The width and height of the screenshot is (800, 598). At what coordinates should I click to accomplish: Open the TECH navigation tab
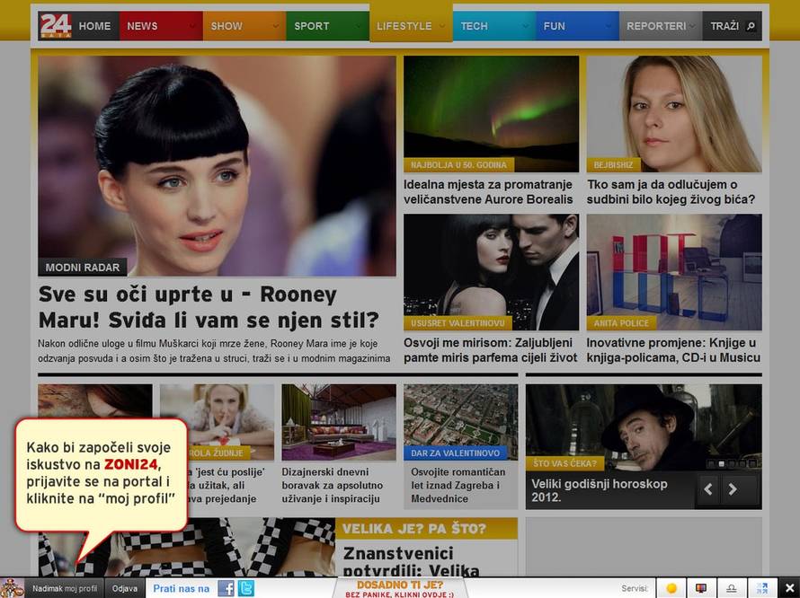[x=475, y=27]
